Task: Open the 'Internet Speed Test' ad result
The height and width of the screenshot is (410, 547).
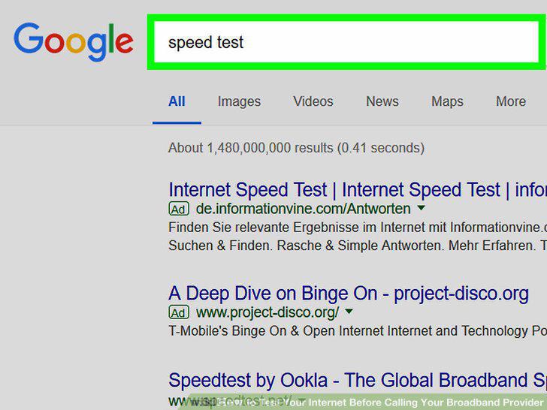Action: click(358, 190)
